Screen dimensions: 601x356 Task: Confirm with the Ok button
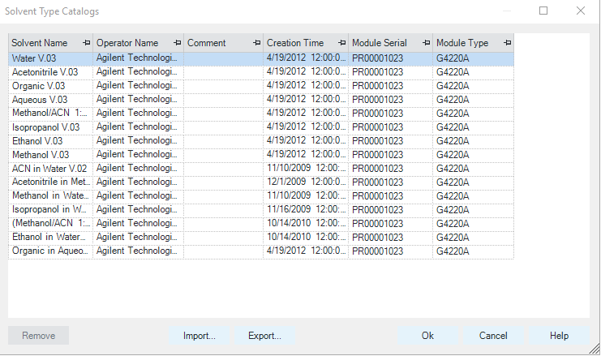click(x=427, y=336)
